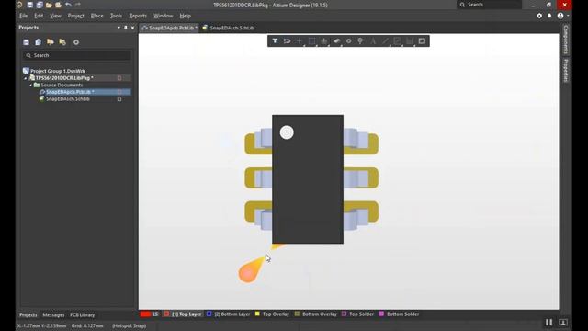Collapse the TPS561201DDCR.LibPkg project node
The height and width of the screenshot is (331, 588).
point(26,78)
